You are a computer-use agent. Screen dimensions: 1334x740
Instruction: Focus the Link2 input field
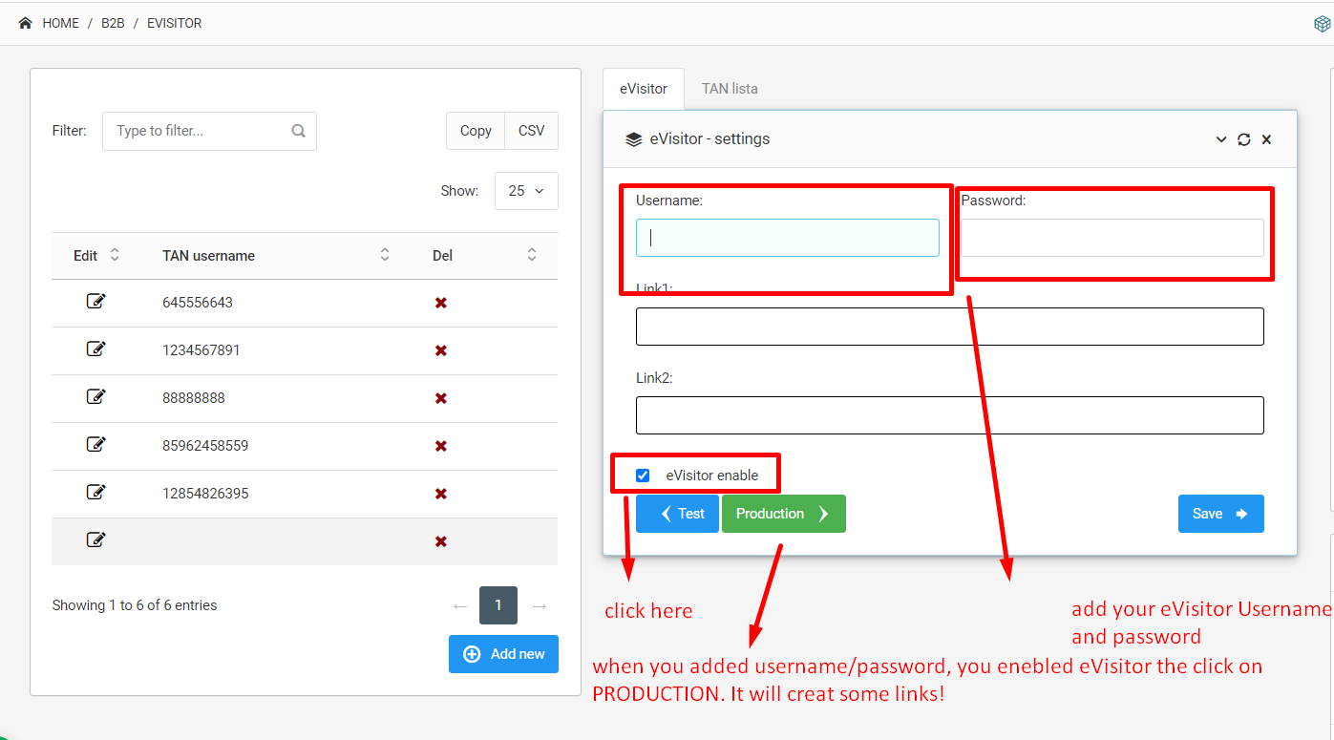click(x=950, y=415)
